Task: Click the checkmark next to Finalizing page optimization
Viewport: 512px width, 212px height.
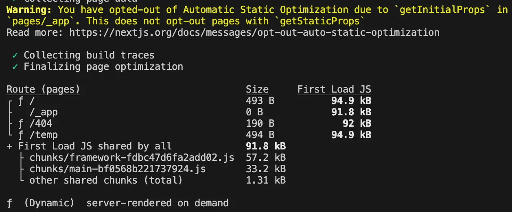Action: pos(15,67)
